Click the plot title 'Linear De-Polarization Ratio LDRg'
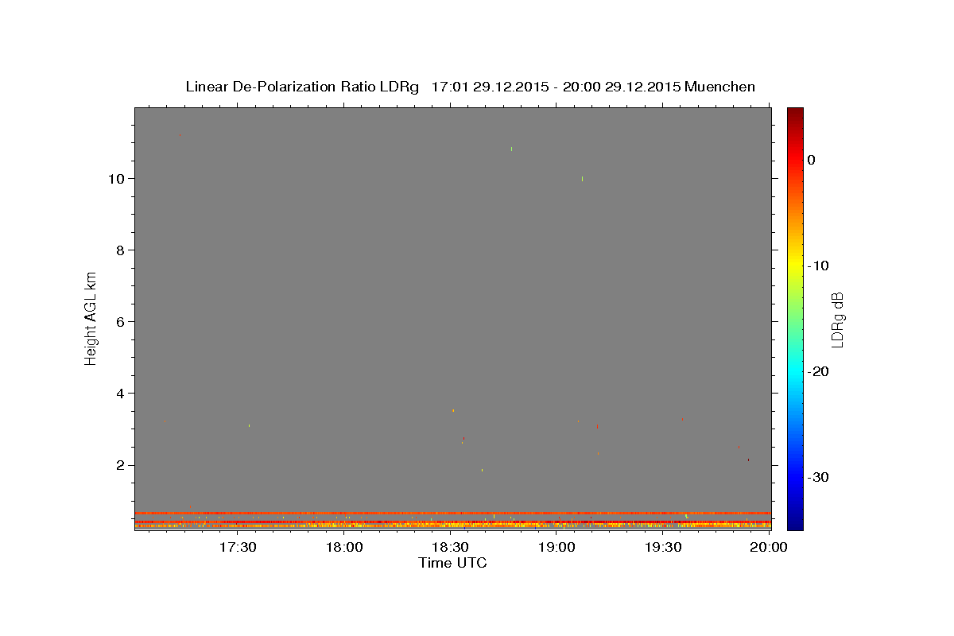954x636 pixels. [302, 87]
